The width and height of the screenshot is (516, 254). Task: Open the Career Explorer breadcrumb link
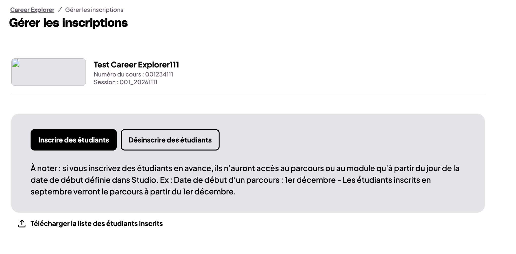(32, 10)
